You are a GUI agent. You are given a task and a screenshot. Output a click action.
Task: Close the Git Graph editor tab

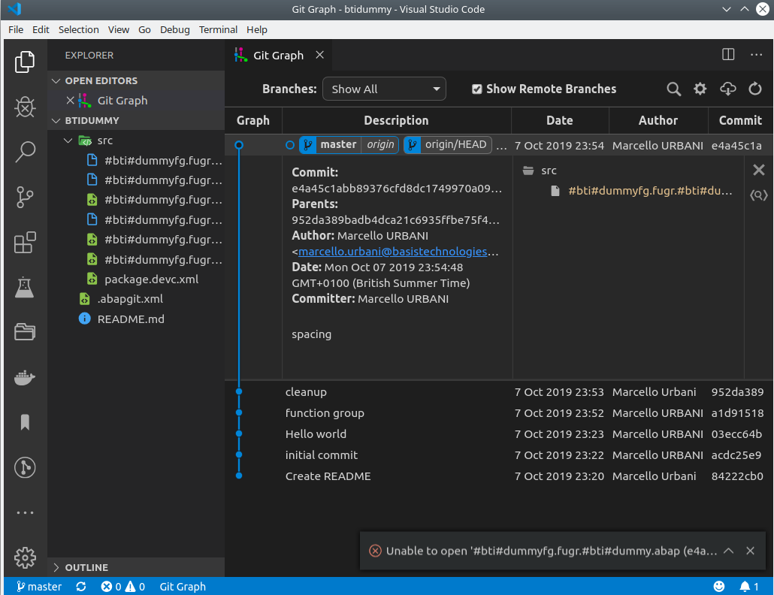[320, 55]
